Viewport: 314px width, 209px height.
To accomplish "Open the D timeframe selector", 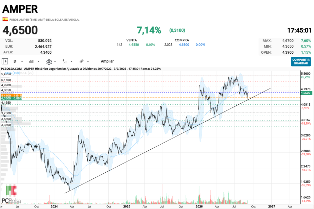I will coord(15,61).
